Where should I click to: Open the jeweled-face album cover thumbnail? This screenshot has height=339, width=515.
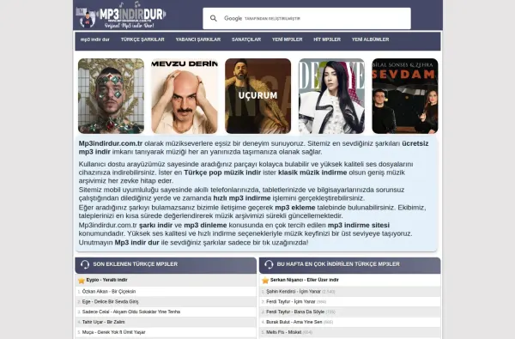111,96
